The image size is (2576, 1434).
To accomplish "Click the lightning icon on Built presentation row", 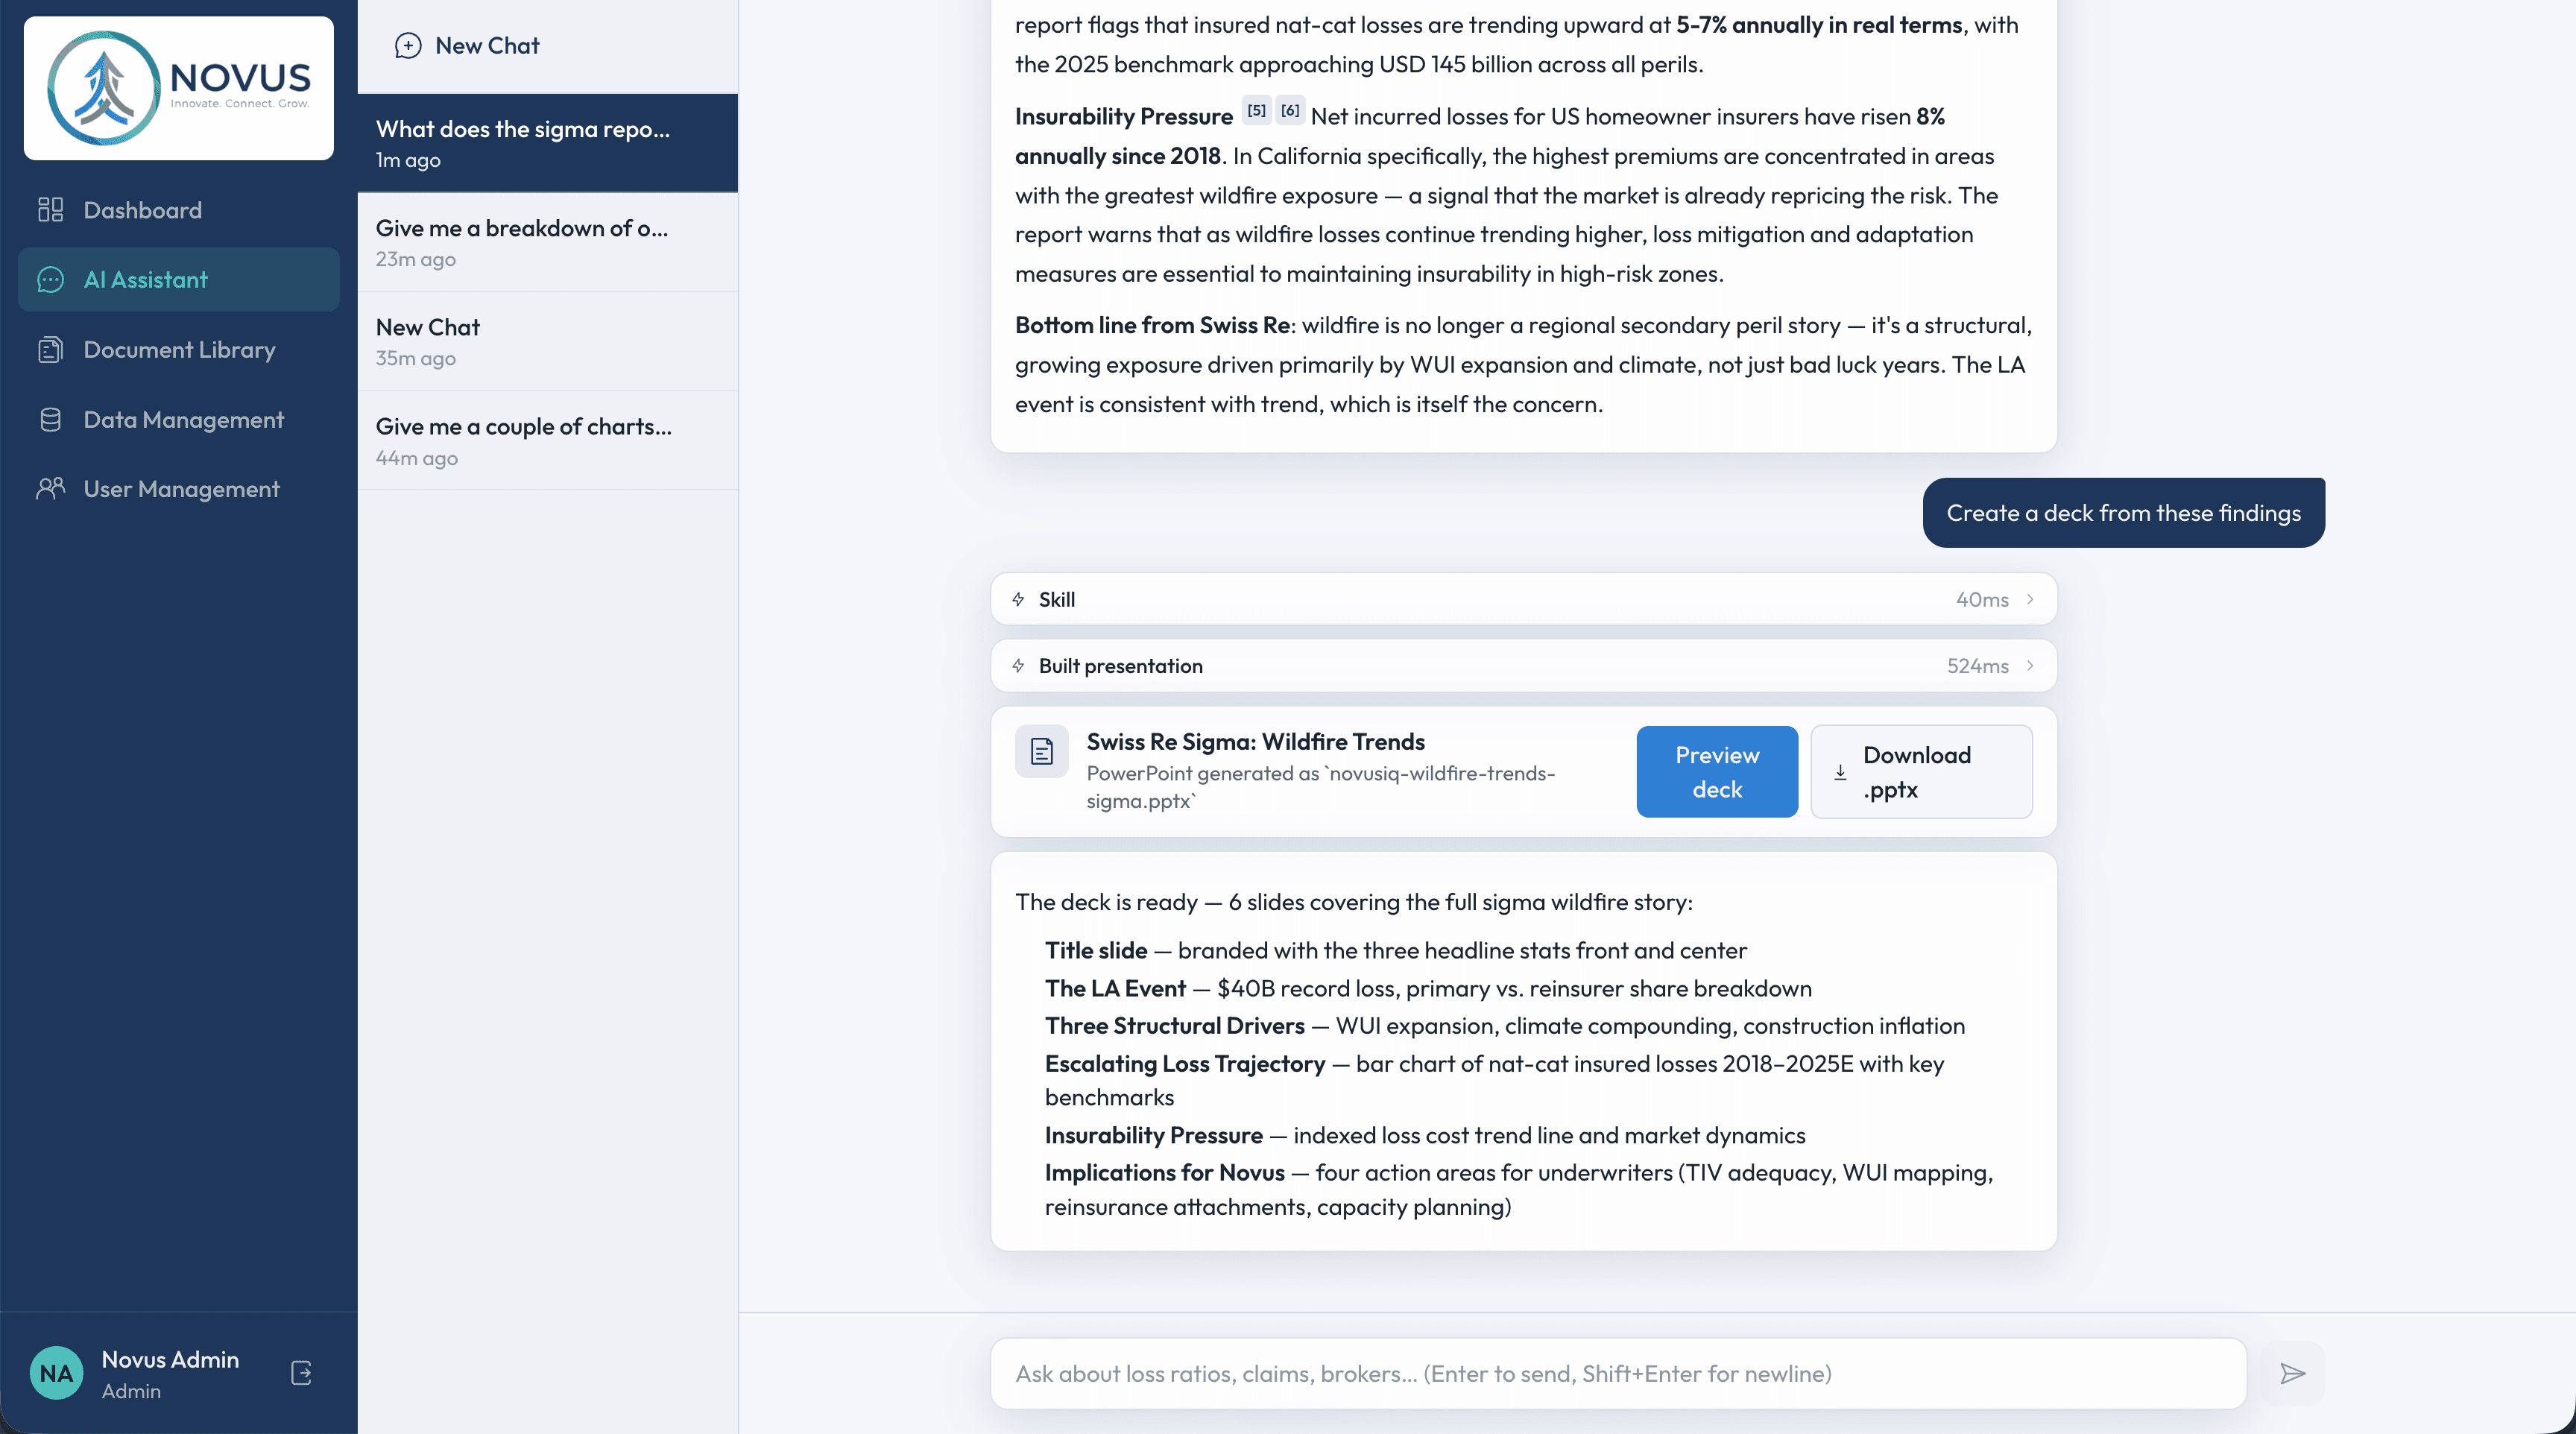I will pos(1018,666).
